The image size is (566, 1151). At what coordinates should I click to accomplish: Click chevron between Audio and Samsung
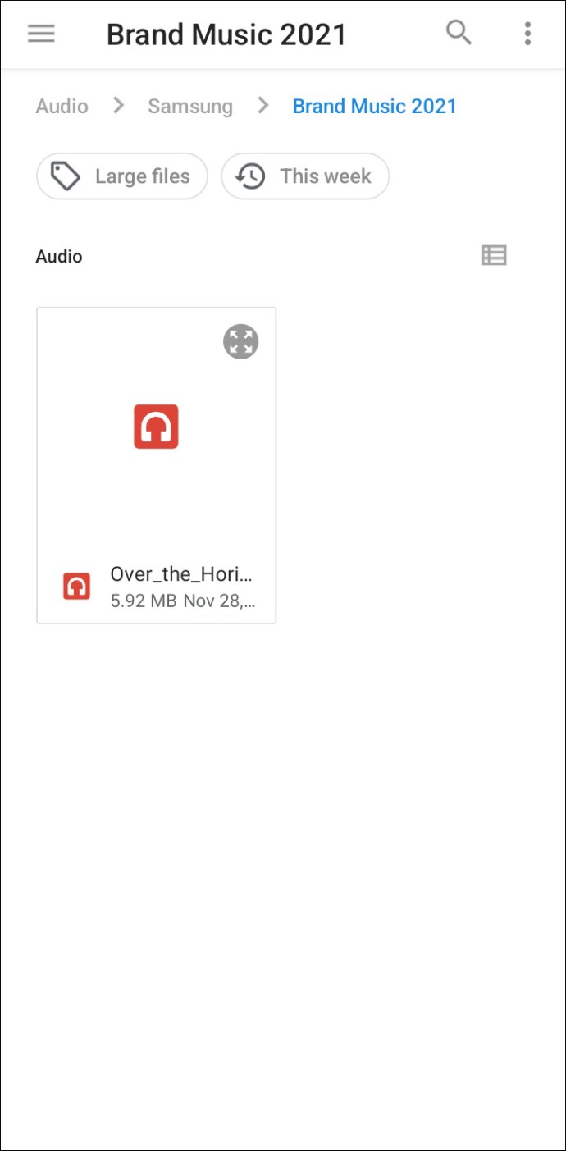[119, 105]
